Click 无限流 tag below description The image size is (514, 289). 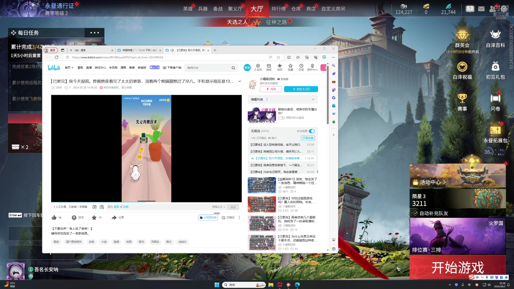coord(155,242)
